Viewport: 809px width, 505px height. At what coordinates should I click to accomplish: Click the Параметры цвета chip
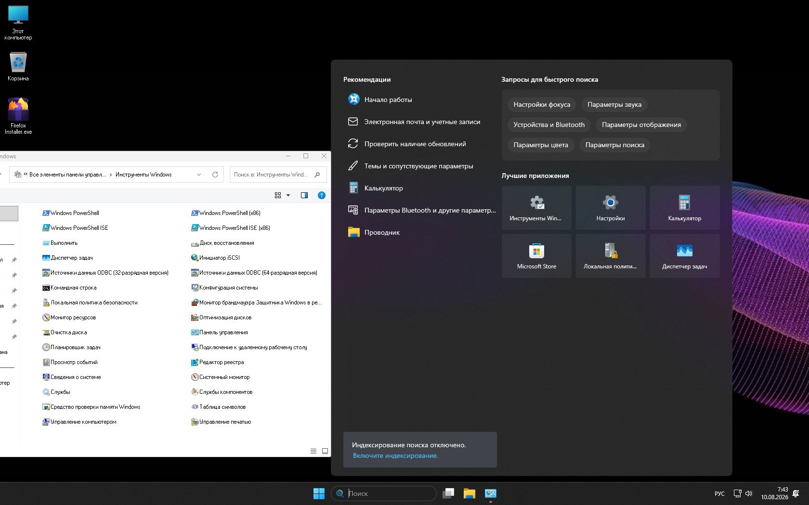[541, 145]
